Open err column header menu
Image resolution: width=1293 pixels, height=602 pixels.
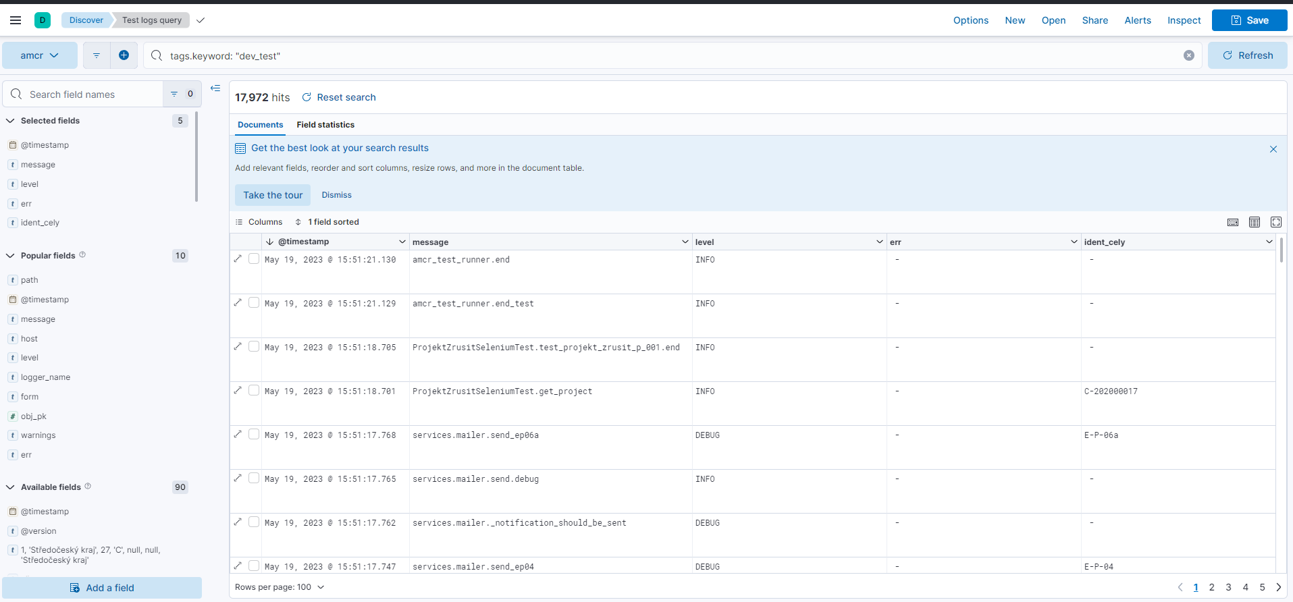point(1074,242)
